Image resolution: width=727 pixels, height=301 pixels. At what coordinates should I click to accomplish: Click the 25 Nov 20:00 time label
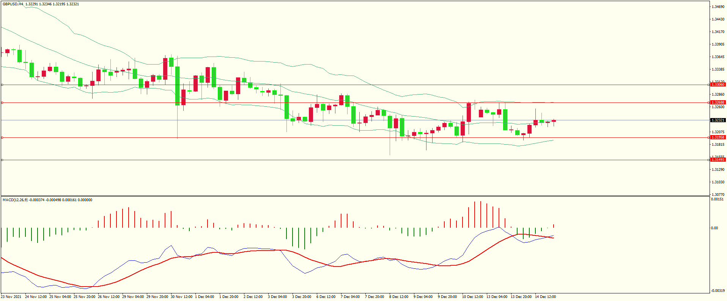[84, 297]
